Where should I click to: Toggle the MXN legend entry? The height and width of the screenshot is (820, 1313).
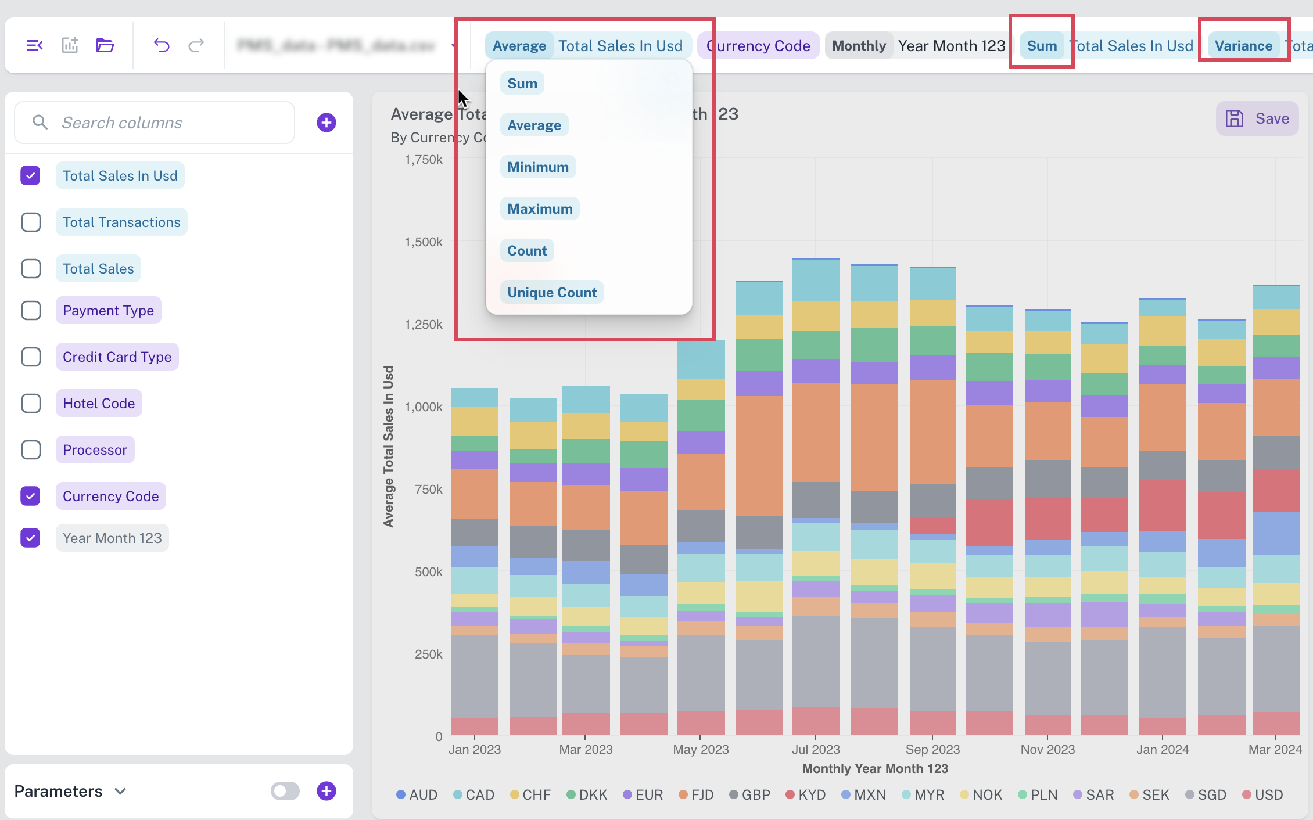coord(863,794)
